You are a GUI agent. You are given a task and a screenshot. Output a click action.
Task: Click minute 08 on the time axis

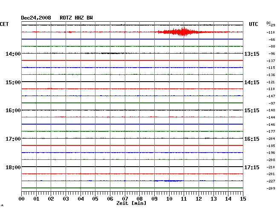click(139, 199)
